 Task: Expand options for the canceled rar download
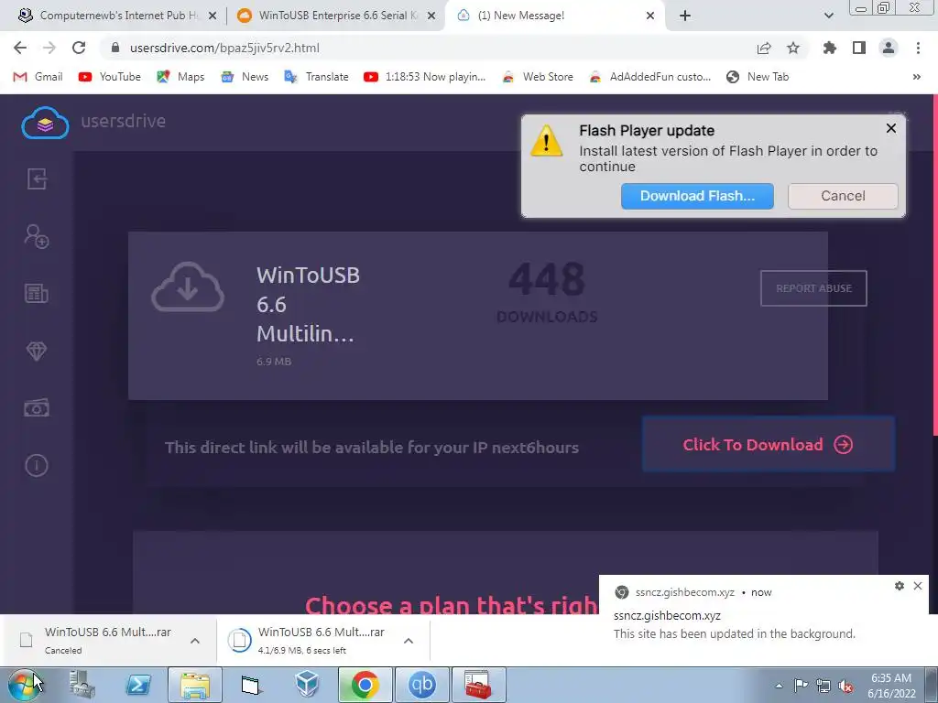point(195,640)
